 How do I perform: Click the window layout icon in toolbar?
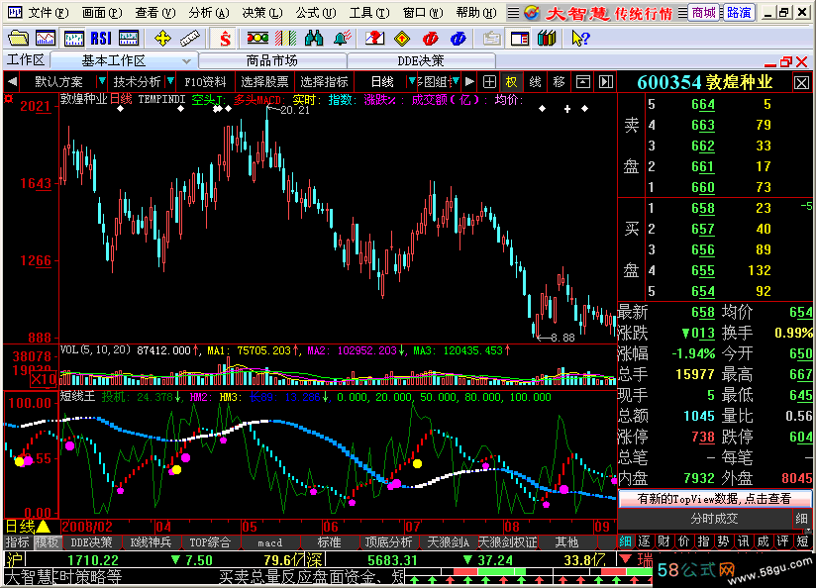coord(519,38)
